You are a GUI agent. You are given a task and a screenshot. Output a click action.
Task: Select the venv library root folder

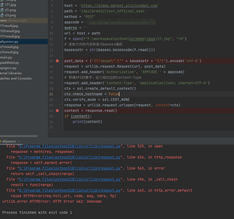click(x=24, y=21)
